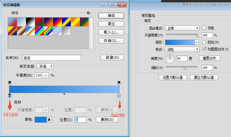Open the presets gear menu
This screenshot has width=231, height=137.
pyautogui.click(x=89, y=13)
